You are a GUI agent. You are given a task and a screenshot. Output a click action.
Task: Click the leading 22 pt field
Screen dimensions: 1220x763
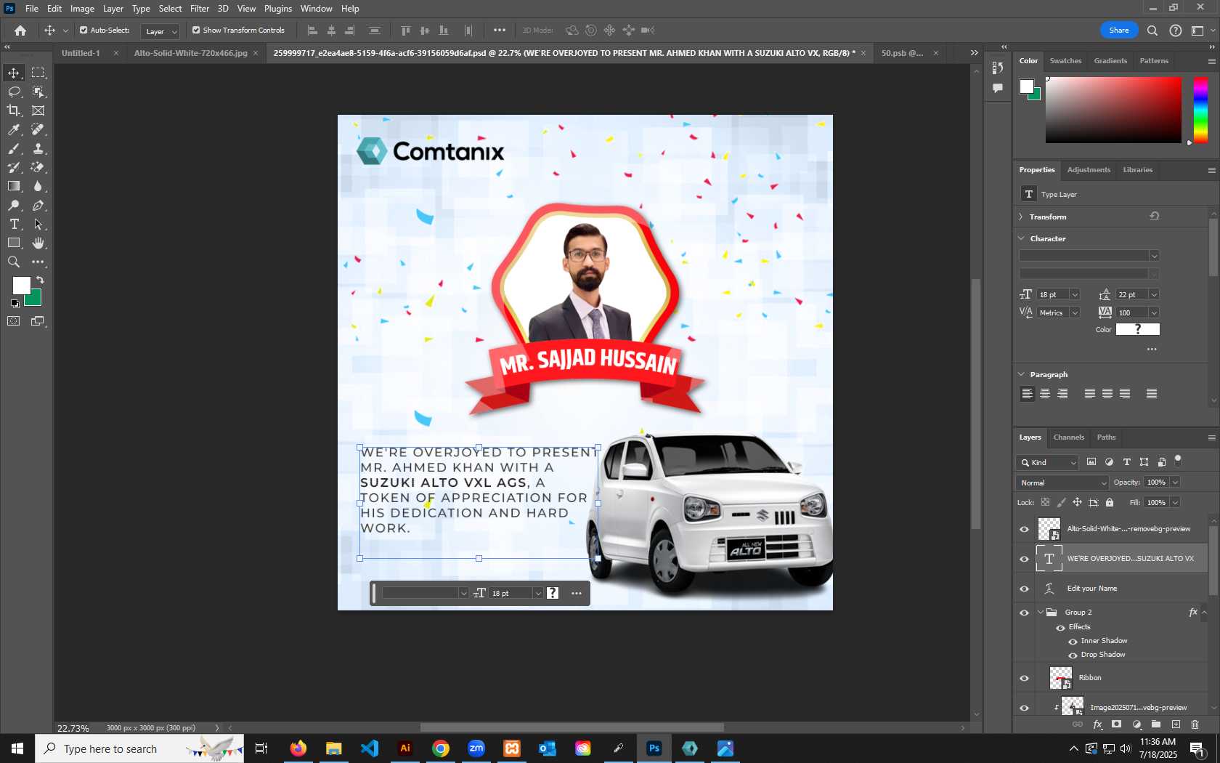coord(1131,294)
